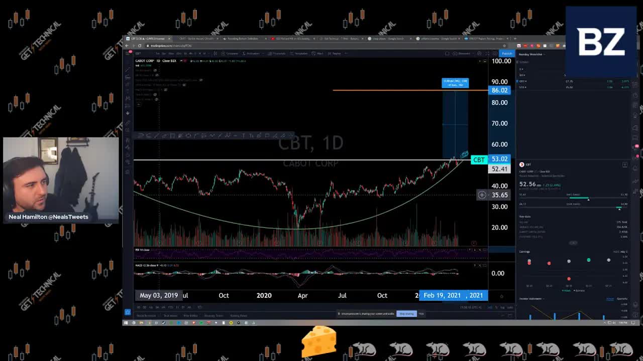
Task: Reload the browser page
Action: (x=140, y=46)
